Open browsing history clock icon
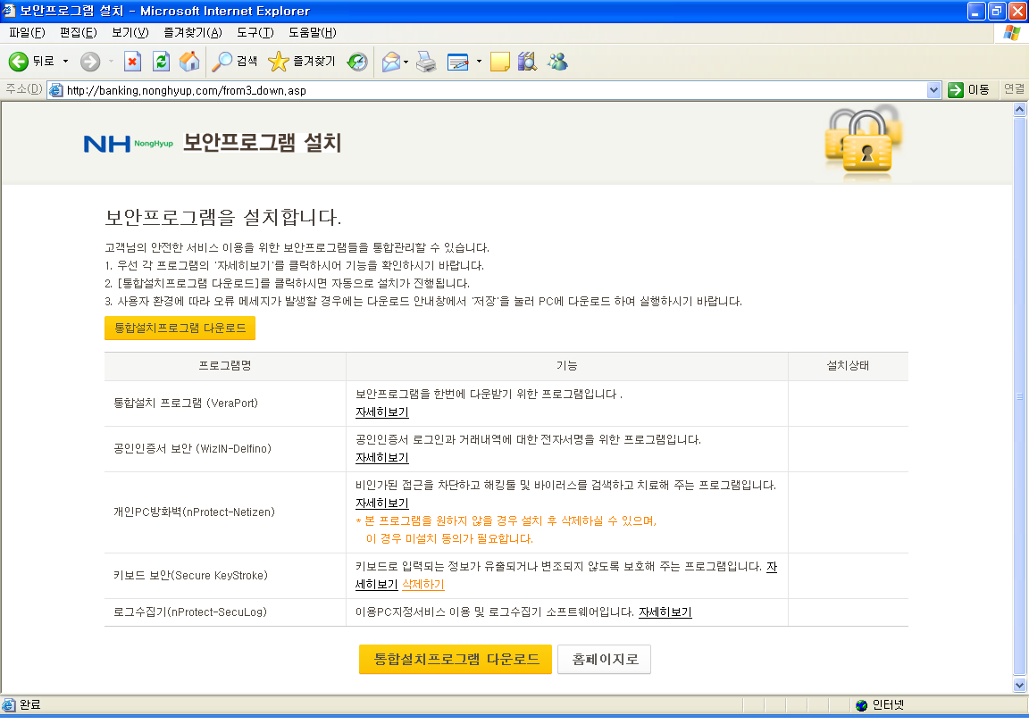The width and height of the screenshot is (1029, 724). [x=357, y=62]
